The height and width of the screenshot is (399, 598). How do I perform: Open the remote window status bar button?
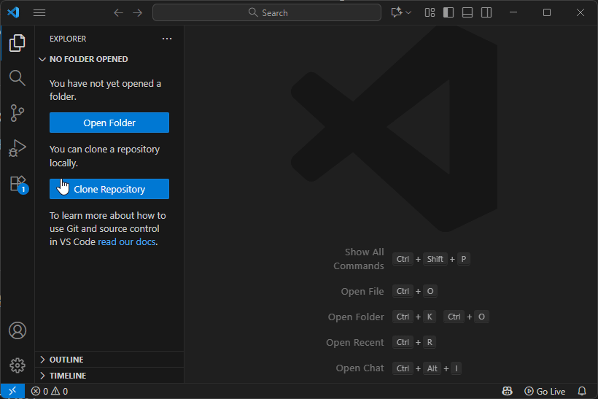coord(12,391)
